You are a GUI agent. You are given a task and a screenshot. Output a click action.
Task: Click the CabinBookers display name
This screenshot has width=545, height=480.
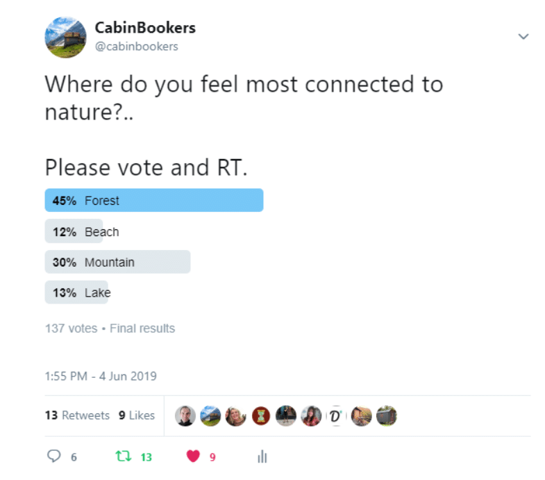click(145, 28)
